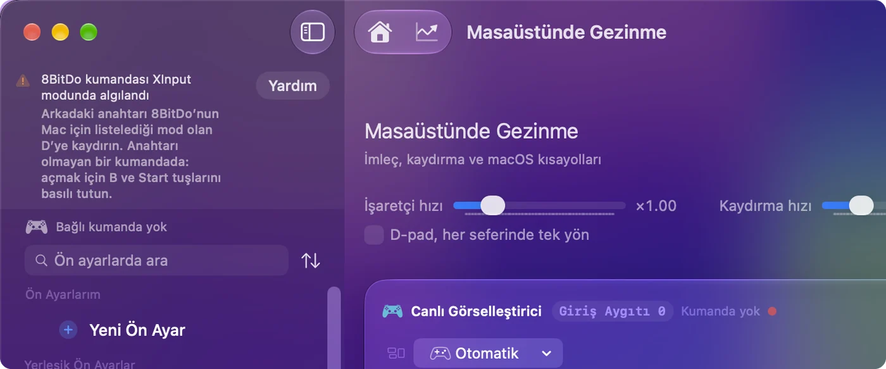The width and height of the screenshot is (886, 369).
Task: Click the yellow window minimize button
Action: (60, 32)
